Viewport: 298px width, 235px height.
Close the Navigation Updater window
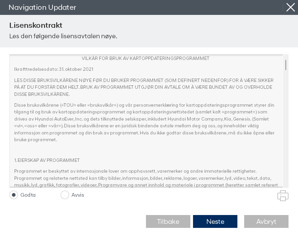(291, 7)
